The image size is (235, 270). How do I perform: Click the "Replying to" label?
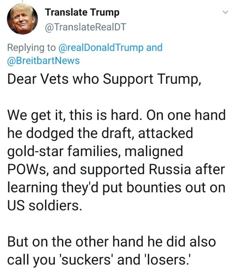click(x=32, y=48)
